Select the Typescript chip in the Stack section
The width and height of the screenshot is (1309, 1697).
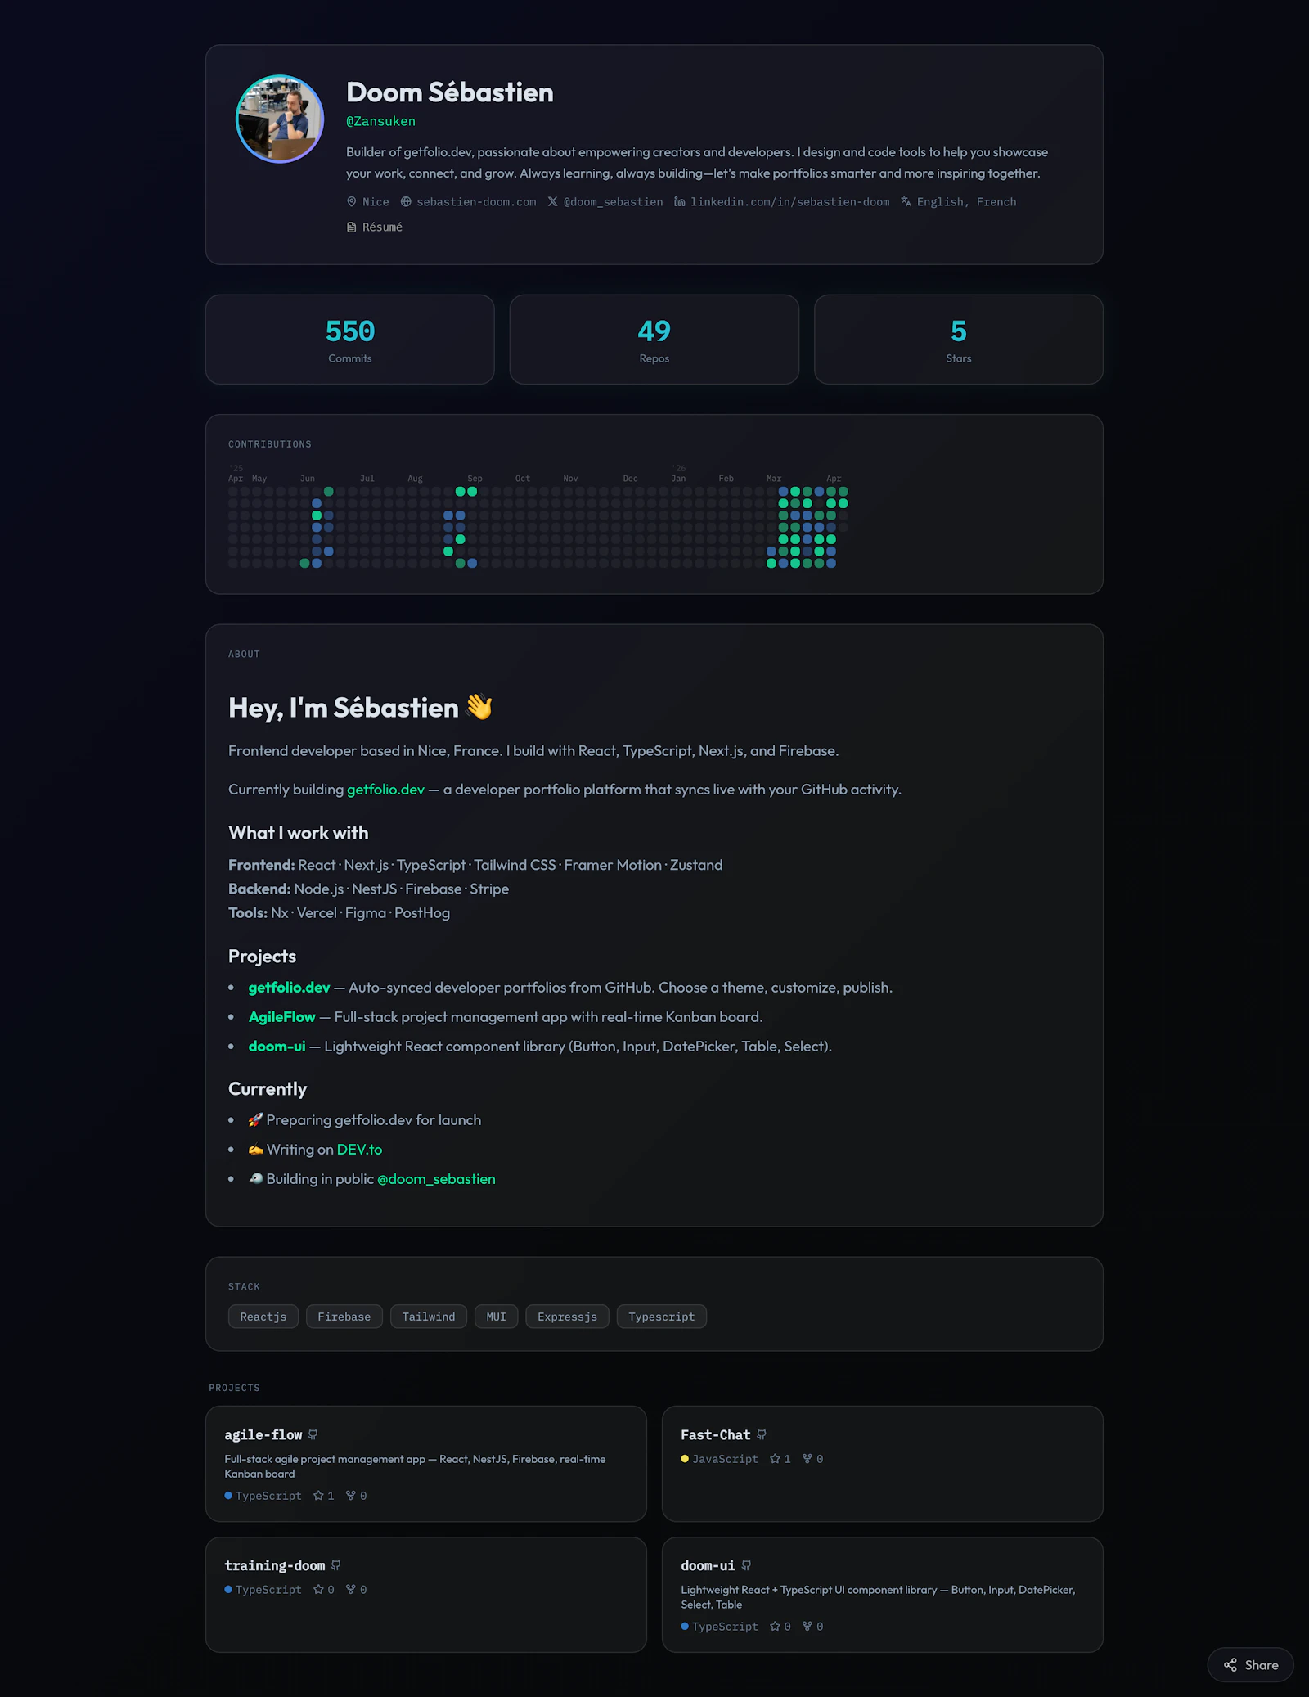click(x=661, y=1317)
